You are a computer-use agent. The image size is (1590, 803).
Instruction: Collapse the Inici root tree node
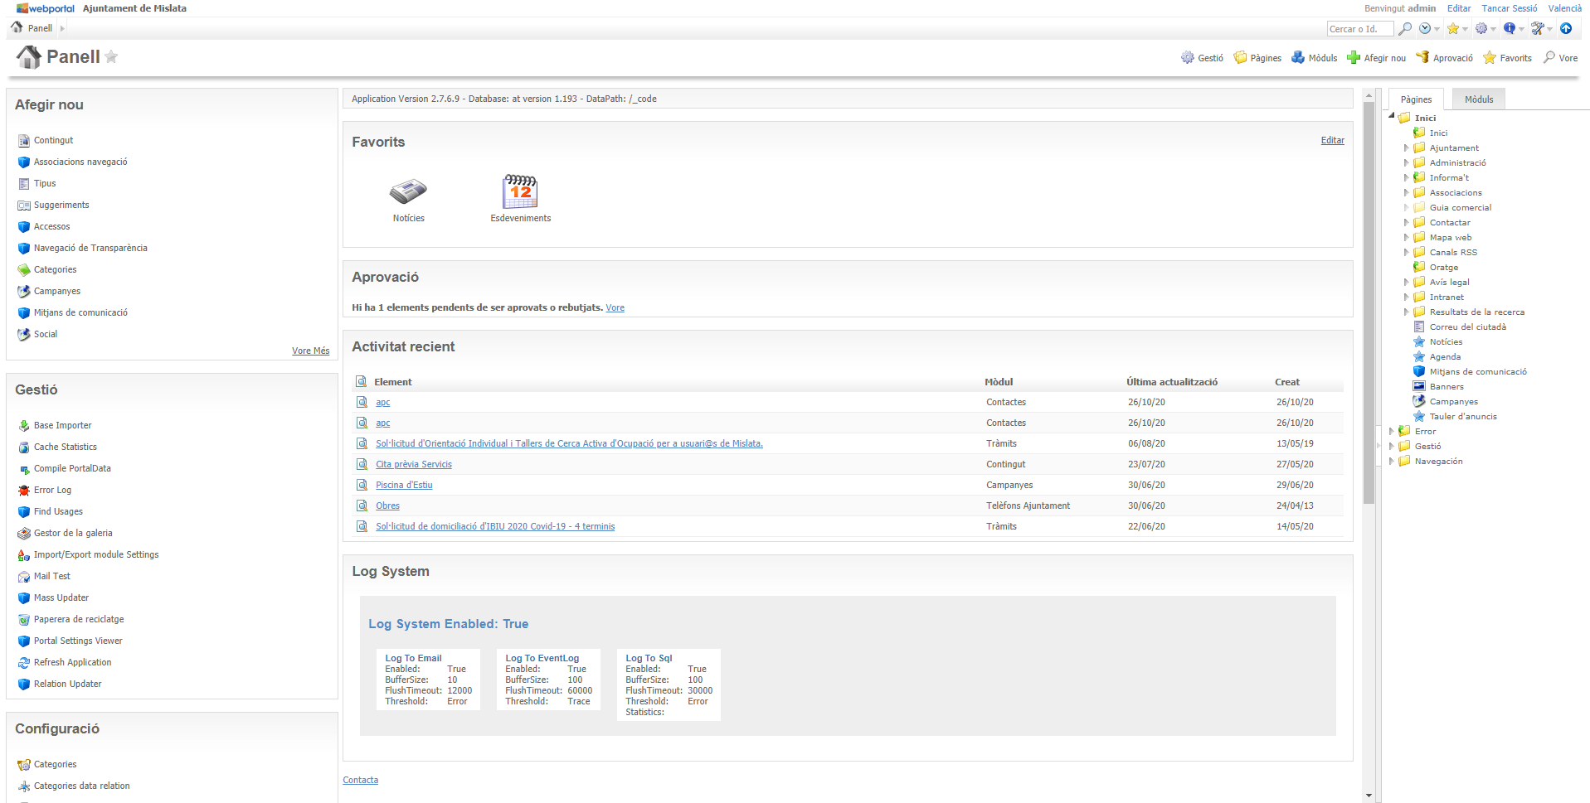point(1392,117)
